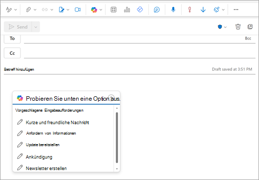The image size is (259, 180).
Task: Select 'Newsletter erstellen' prompt
Action: point(46,168)
